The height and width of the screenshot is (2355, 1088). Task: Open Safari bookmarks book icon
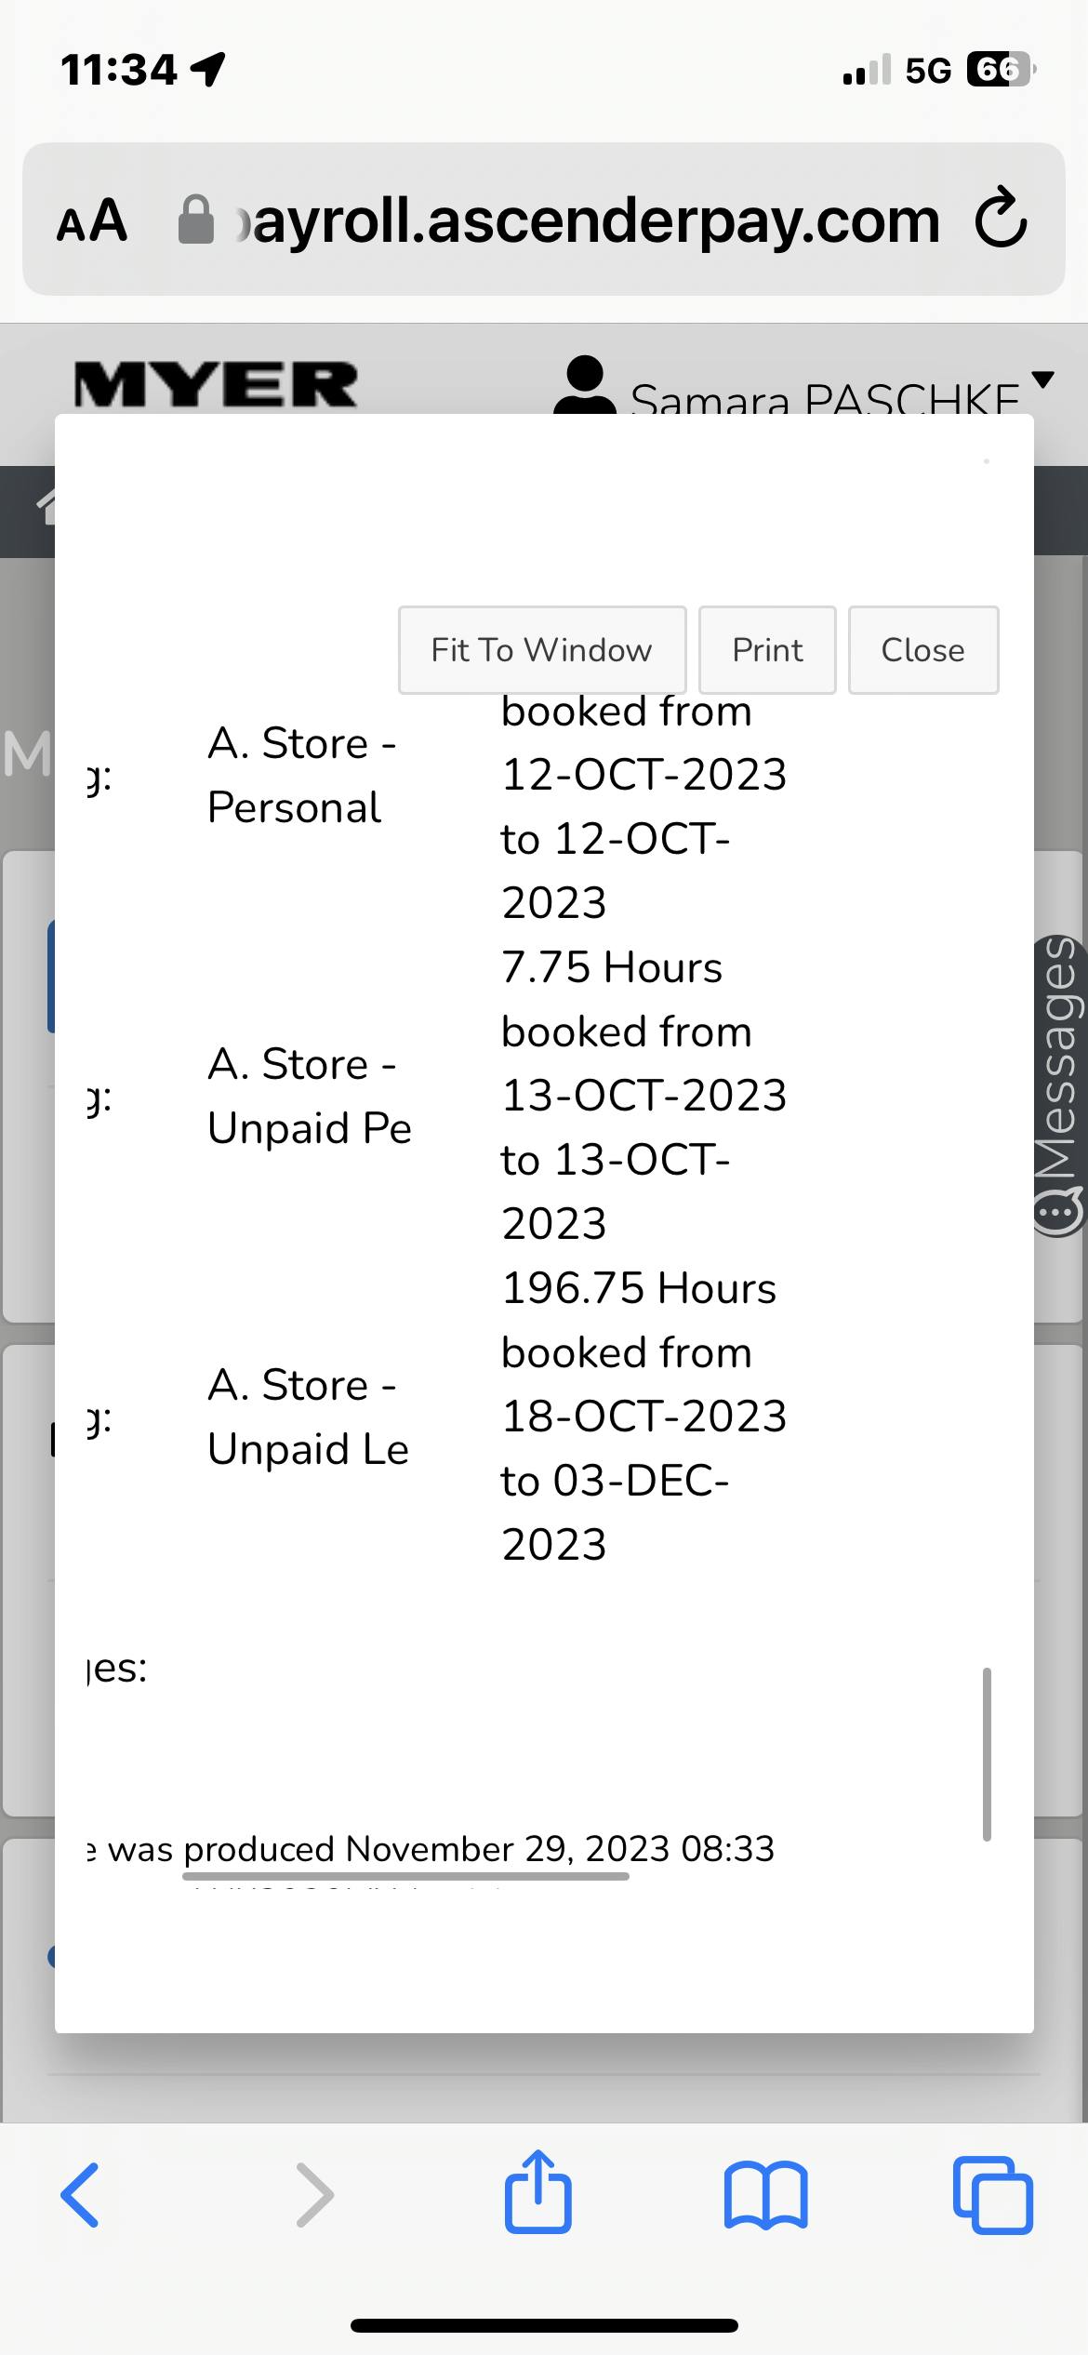[x=765, y=2195]
